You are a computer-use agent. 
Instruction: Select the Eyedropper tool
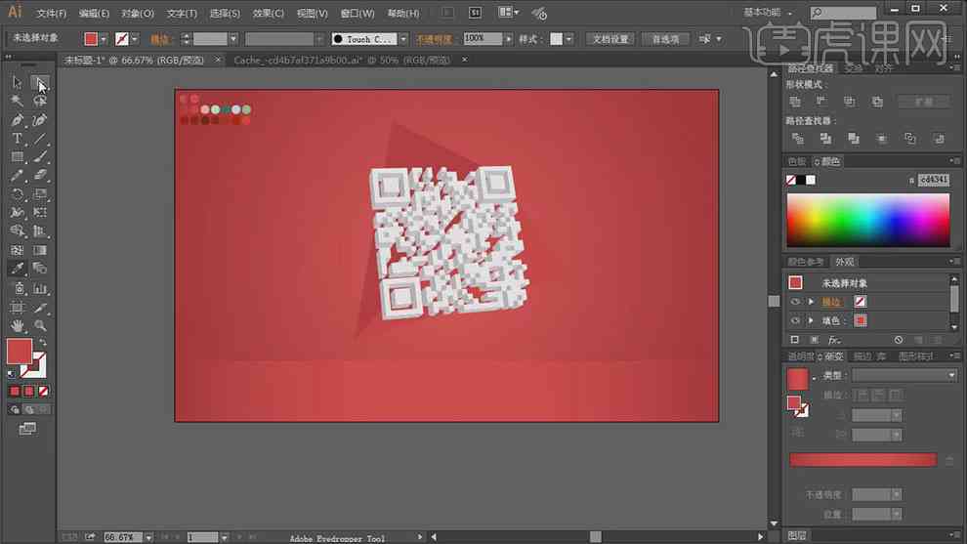click(x=17, y=269)
